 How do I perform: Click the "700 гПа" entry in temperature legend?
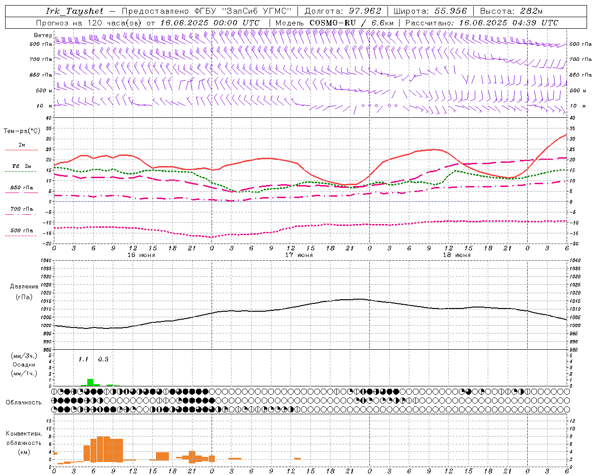pos(21,209)
